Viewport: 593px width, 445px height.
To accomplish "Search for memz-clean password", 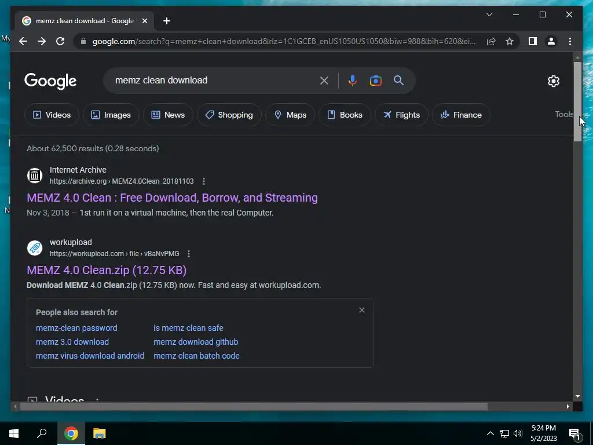I will click(x=76, y=328).
